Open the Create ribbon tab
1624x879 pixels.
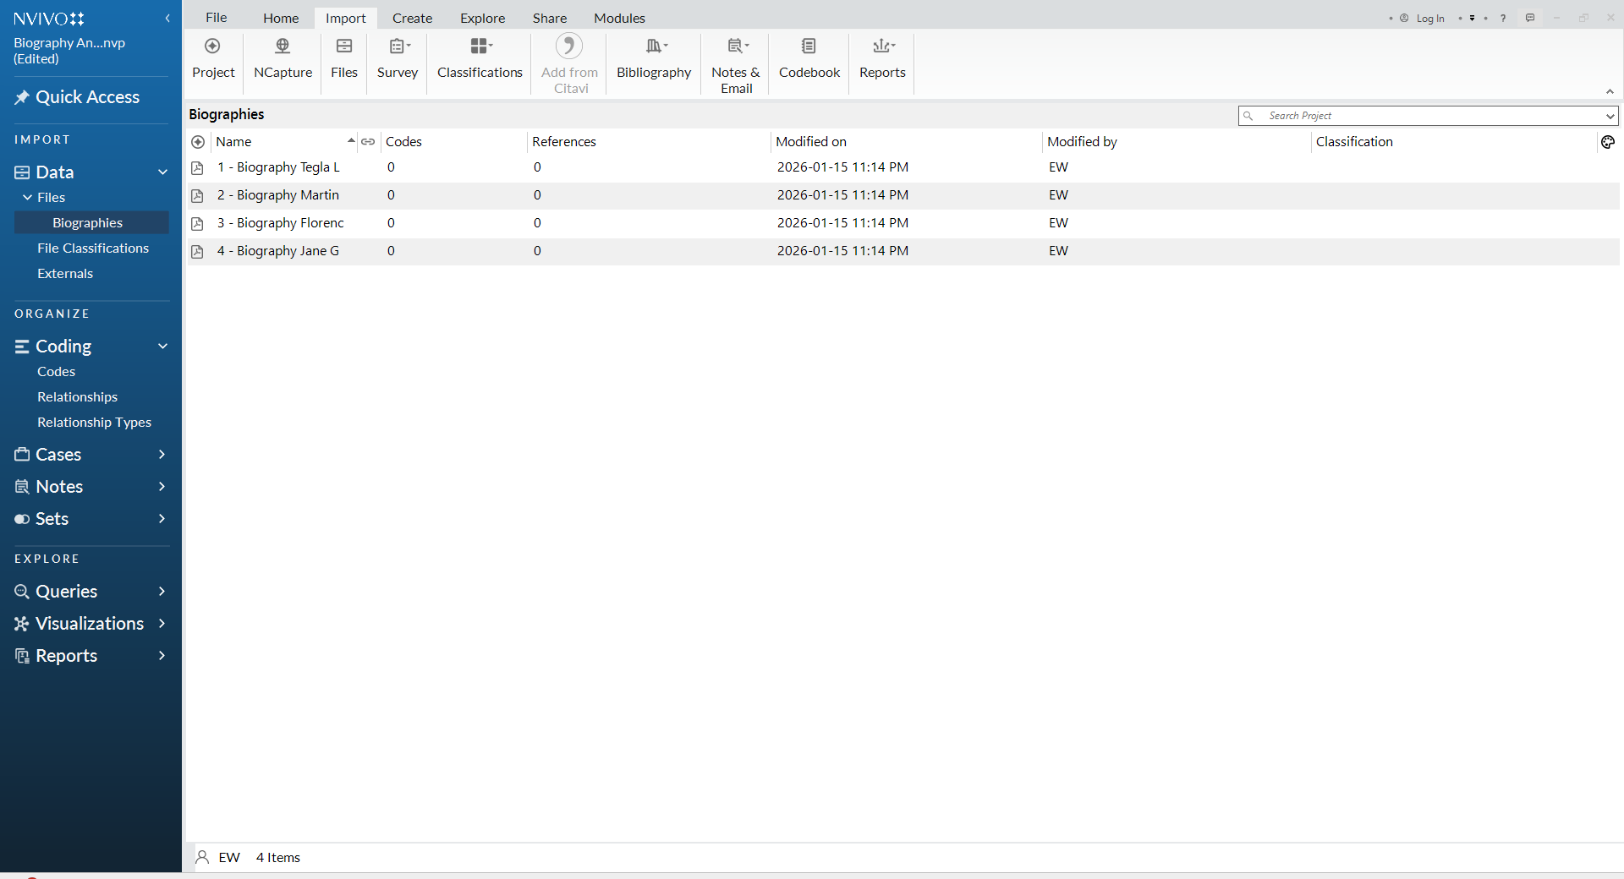(412, 18)
